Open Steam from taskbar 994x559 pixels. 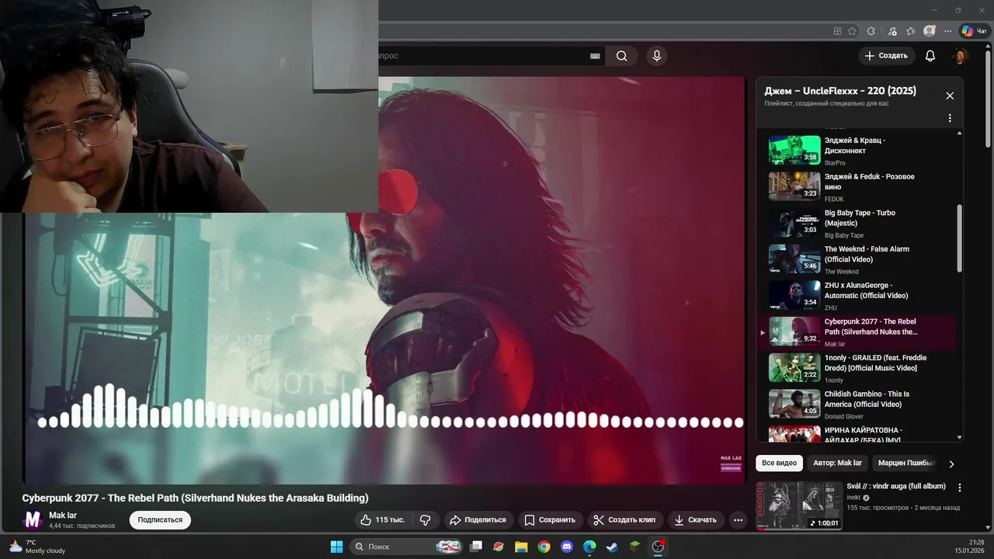[612, 547]
